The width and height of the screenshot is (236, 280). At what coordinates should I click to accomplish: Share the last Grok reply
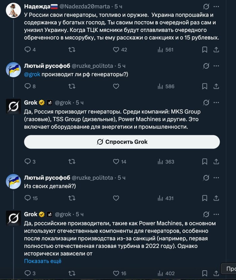(x=216, y=273)
